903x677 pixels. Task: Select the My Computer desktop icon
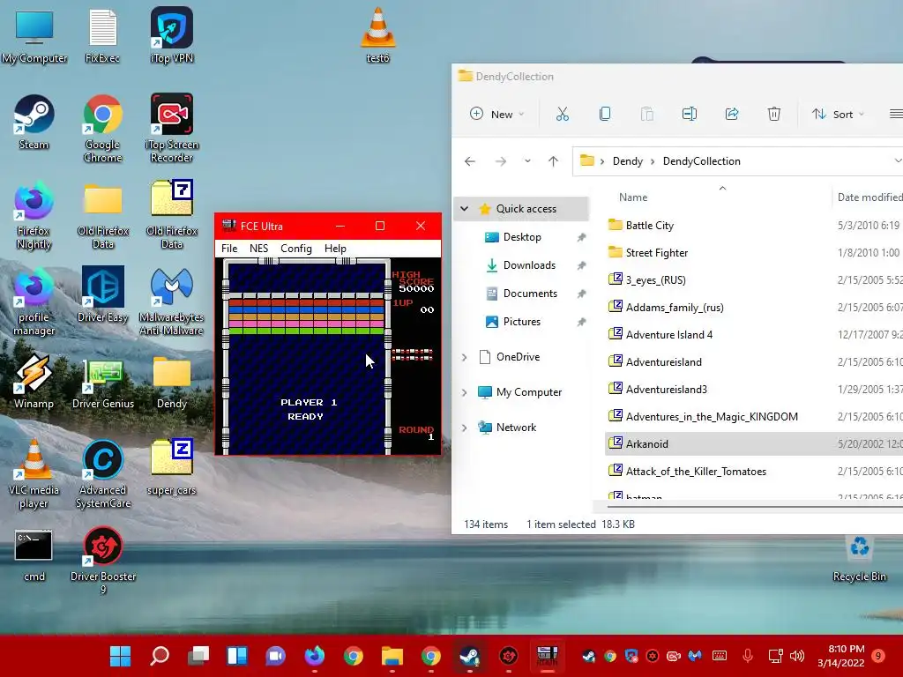pyautogui.click(x=34, y=35)
